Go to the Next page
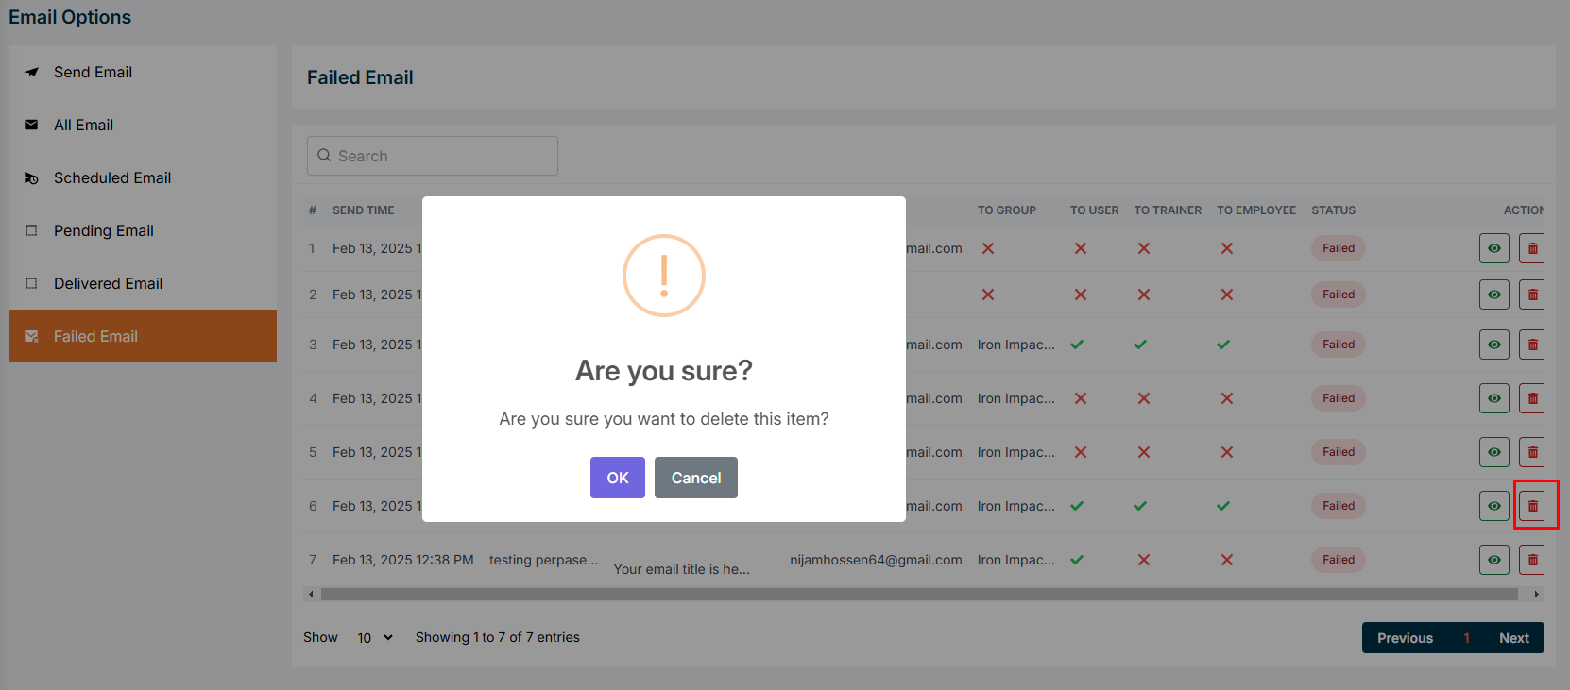Viewport: 1570px width, 690px height. pyautogui.click(x=1513, y=638)
